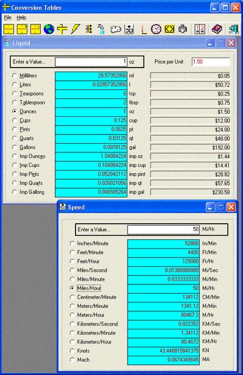
Task: Click the exit door toolbar icon
Action: [x=234, y=29]
